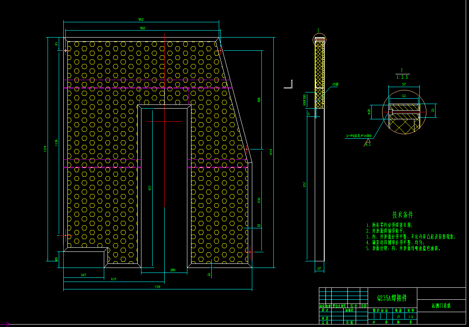This screenshot has height=327, width=469.
Task: Click the 1414 height dimension text
Action: 271,152
